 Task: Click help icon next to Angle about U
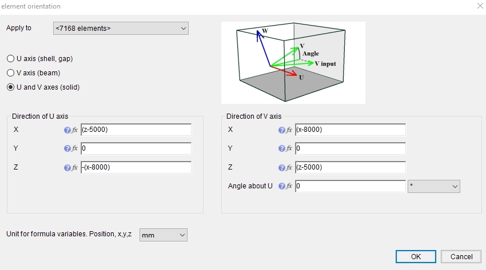tap(281, 186)
